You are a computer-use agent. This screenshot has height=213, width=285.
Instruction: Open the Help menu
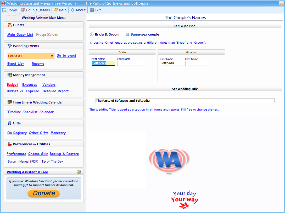click(60, 10)
